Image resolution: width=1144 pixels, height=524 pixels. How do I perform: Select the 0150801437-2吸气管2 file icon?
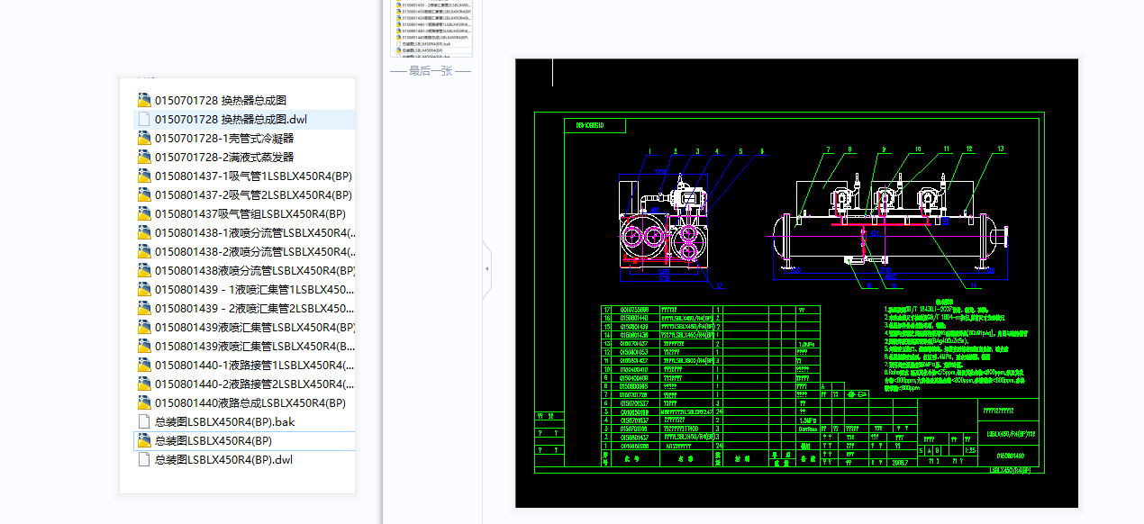click(144, 194)
